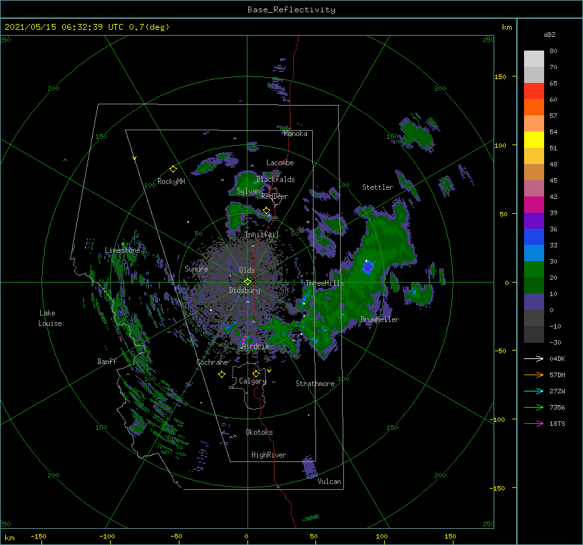Select the yellow 51-54 dBZ color swatch
Viewport: 583px width, 545px height.
pos(534,140)
